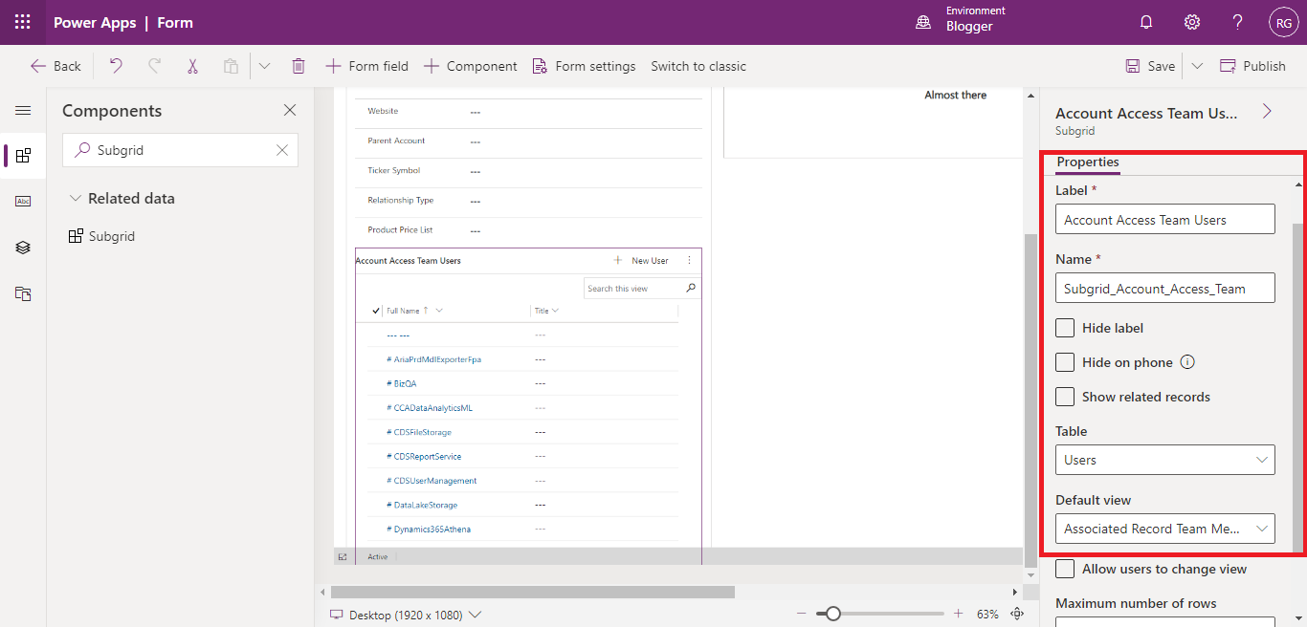Open the app launcher waffle icon

pyautogui.click(x=22, y=22)
